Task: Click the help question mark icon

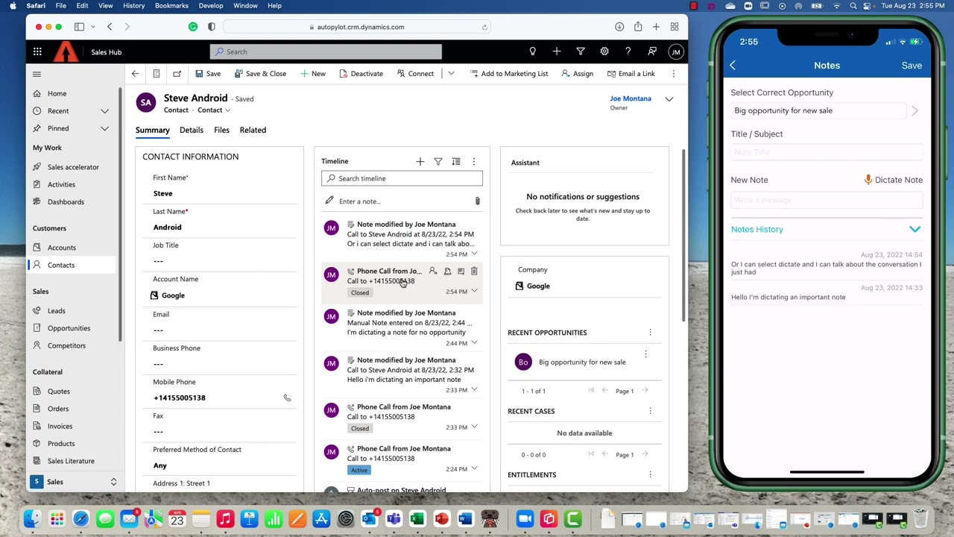Action: [x=628, y=51]
